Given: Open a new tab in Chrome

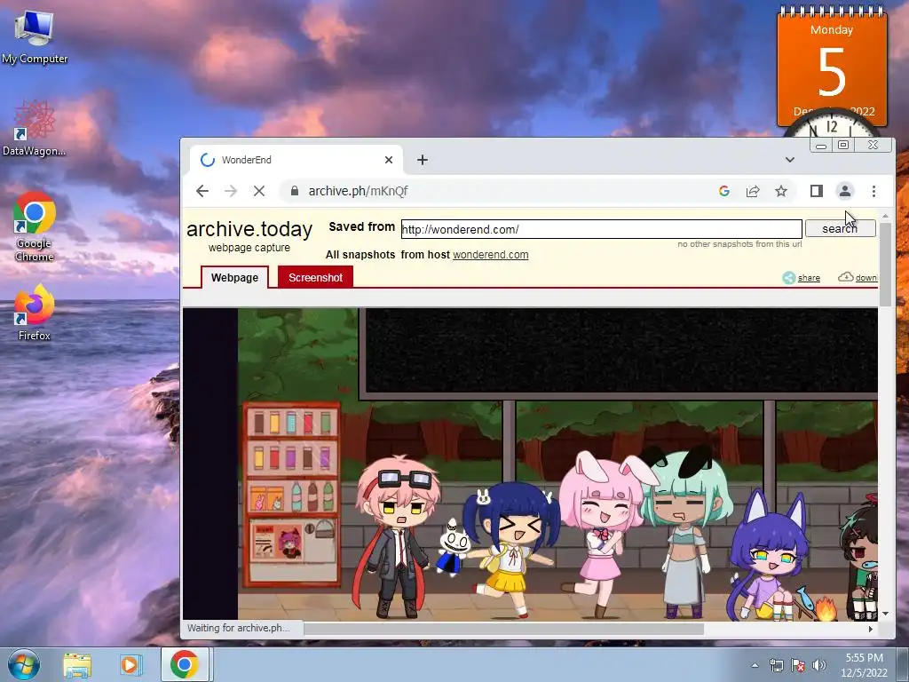Looking at the screenshot, I should pyautogui.click(x=422, y=160).
